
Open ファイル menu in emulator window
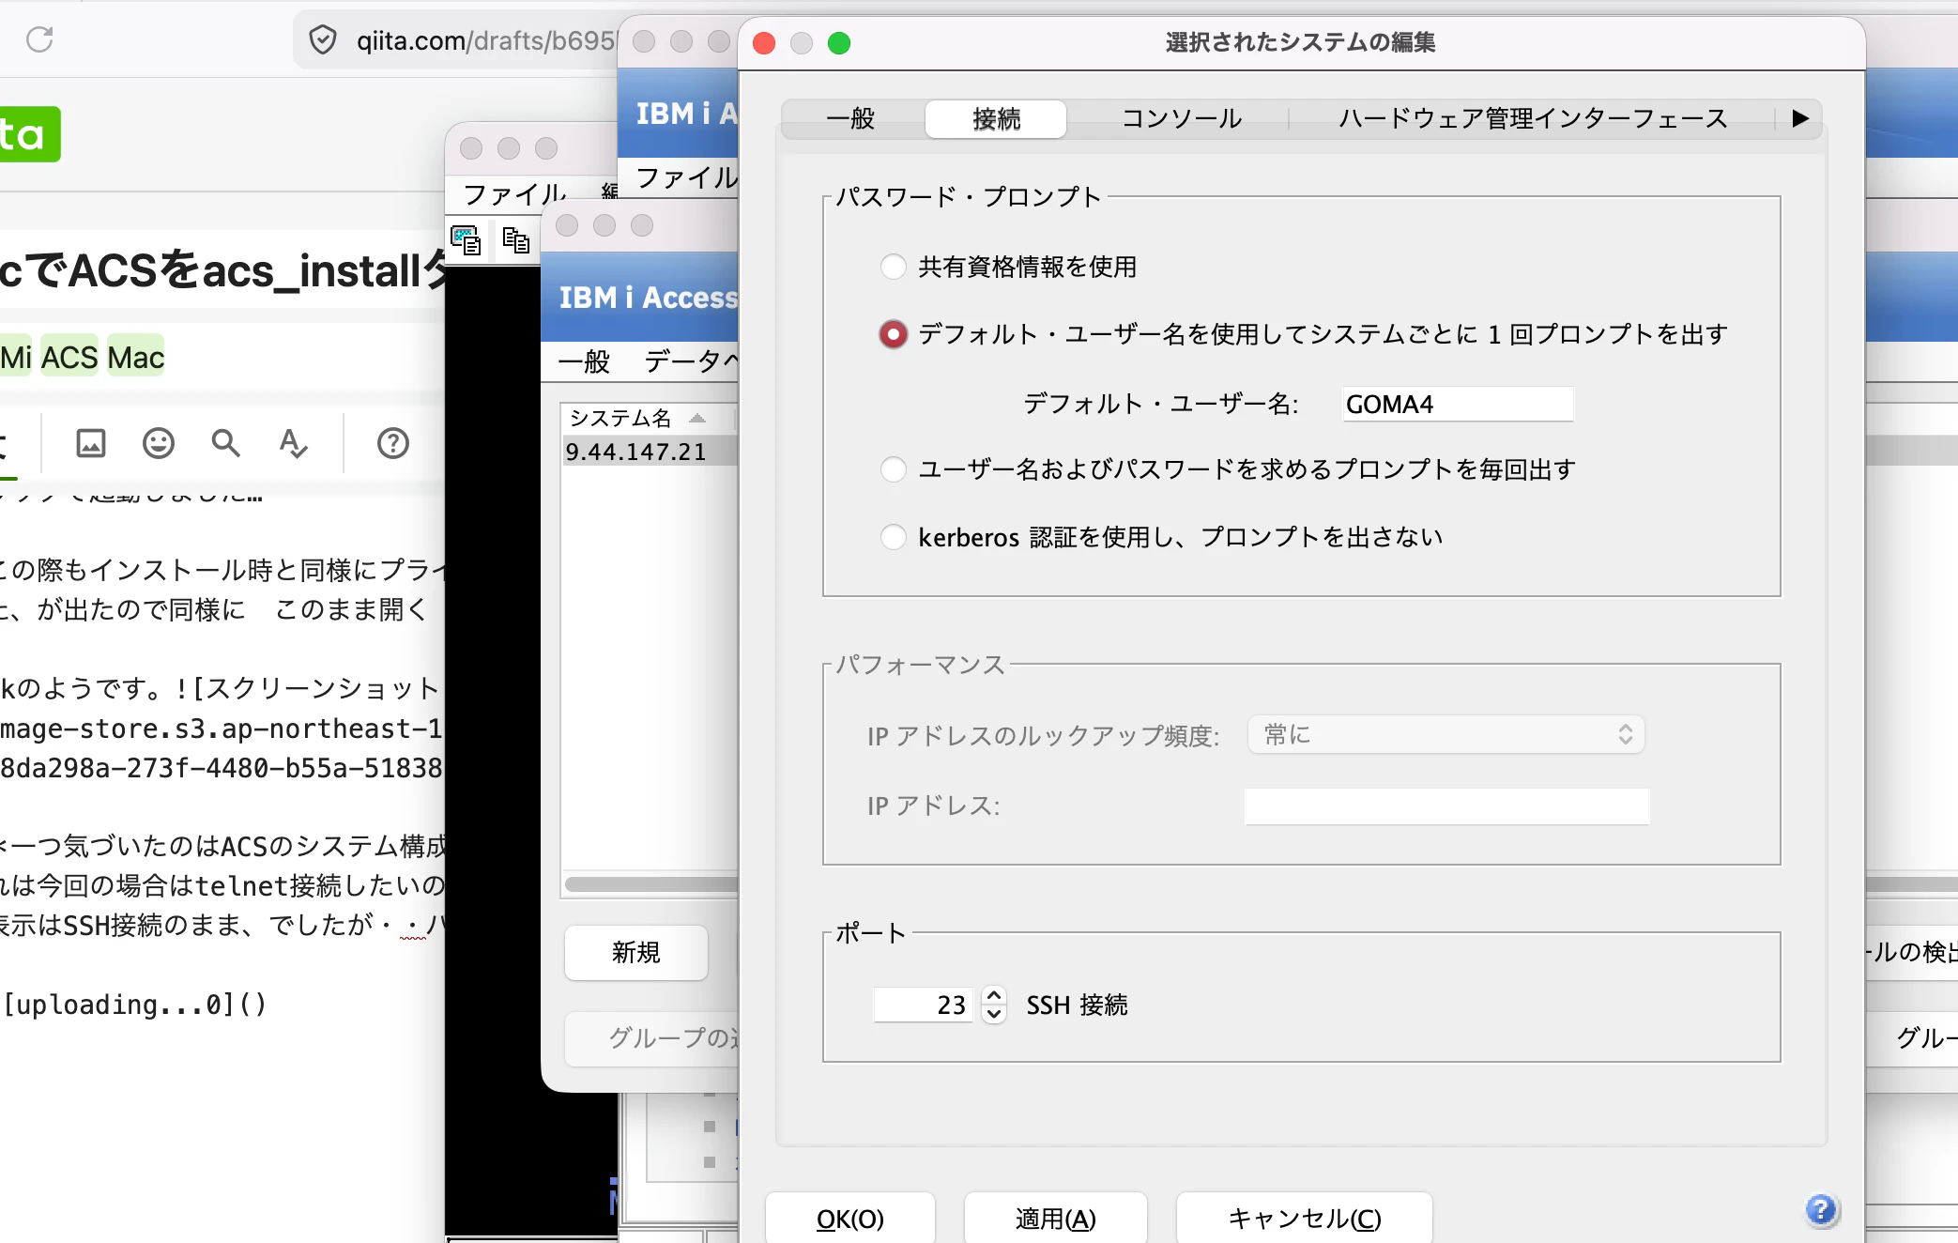514,194
